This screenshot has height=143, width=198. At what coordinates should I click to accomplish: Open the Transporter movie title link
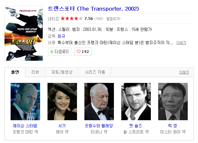[x=93, y=9]
